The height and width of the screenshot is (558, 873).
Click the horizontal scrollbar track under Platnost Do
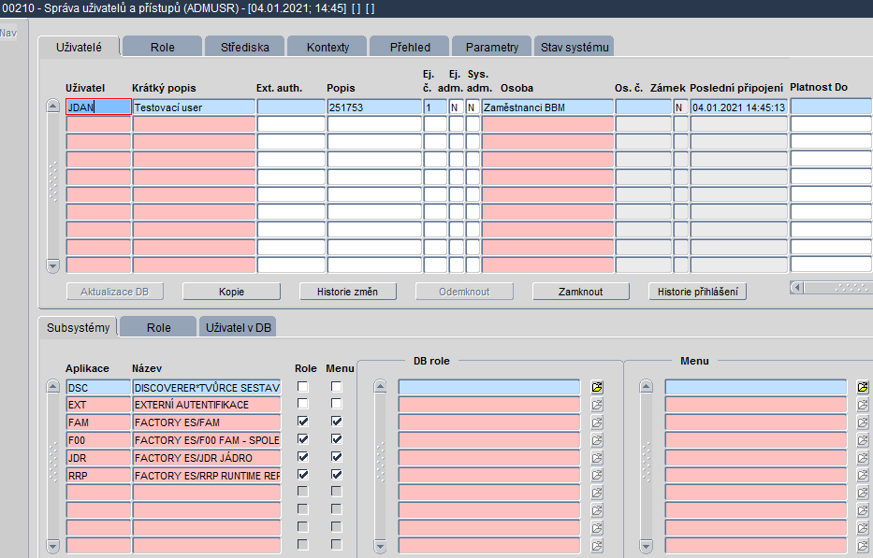point(838,288)
